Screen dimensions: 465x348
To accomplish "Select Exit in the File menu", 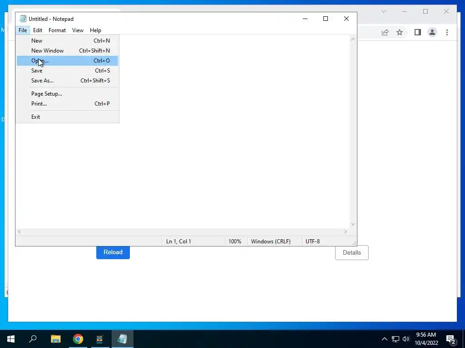I will click(x=67, y=116).
